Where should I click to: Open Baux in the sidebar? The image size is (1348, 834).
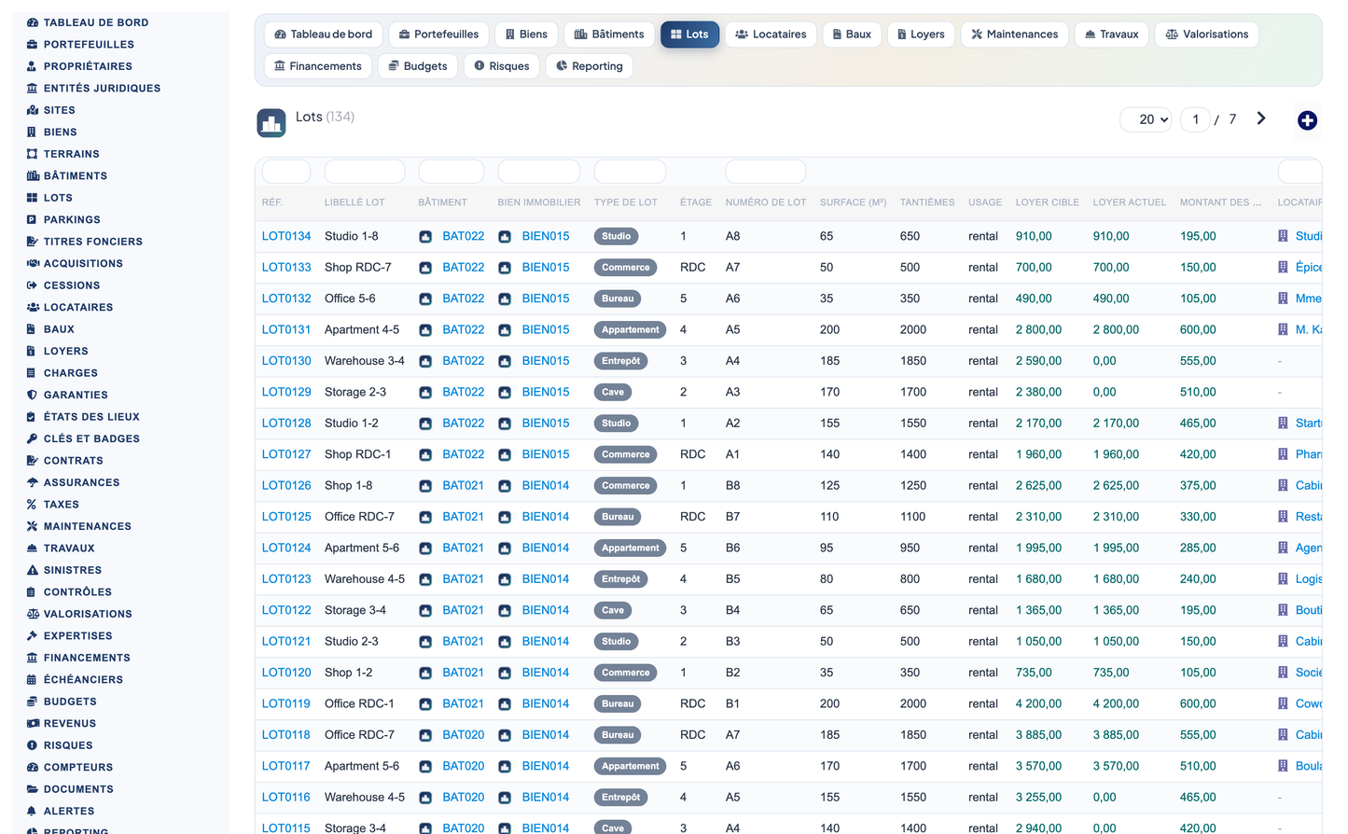(x=59, y=329)
